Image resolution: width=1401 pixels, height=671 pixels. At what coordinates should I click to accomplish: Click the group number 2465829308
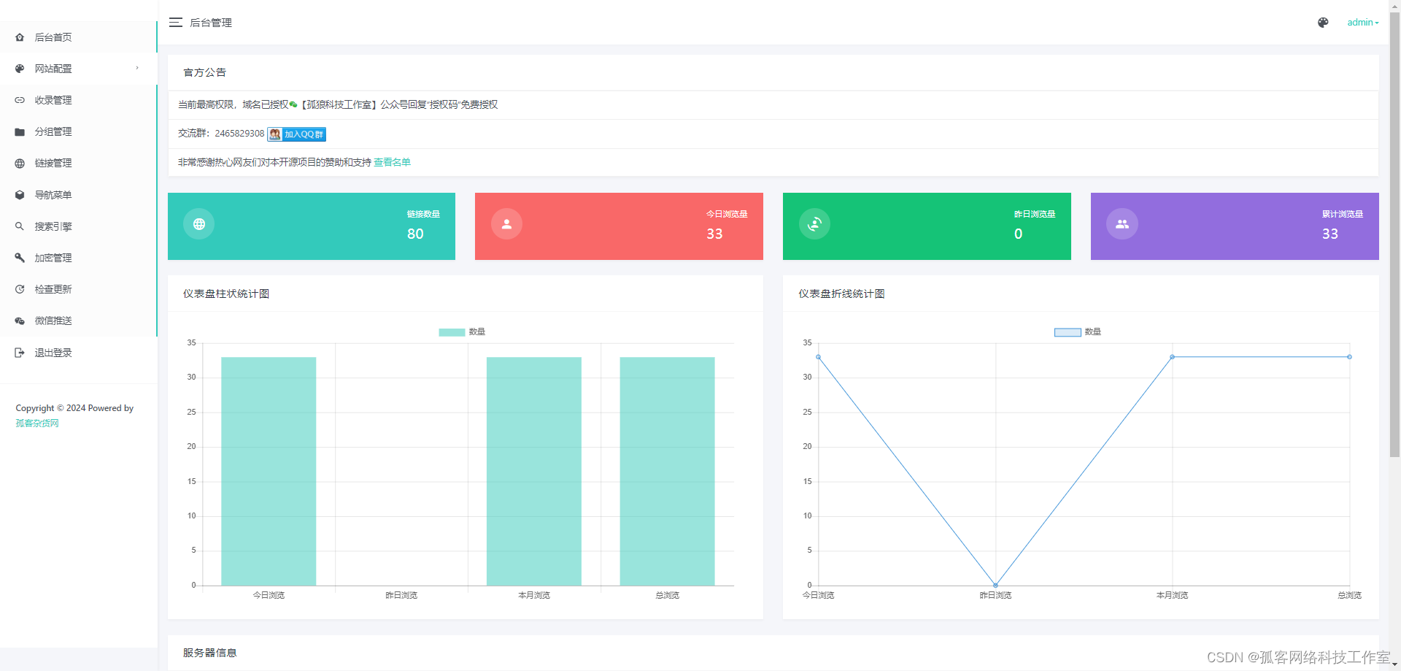click(x=239, y=134)
